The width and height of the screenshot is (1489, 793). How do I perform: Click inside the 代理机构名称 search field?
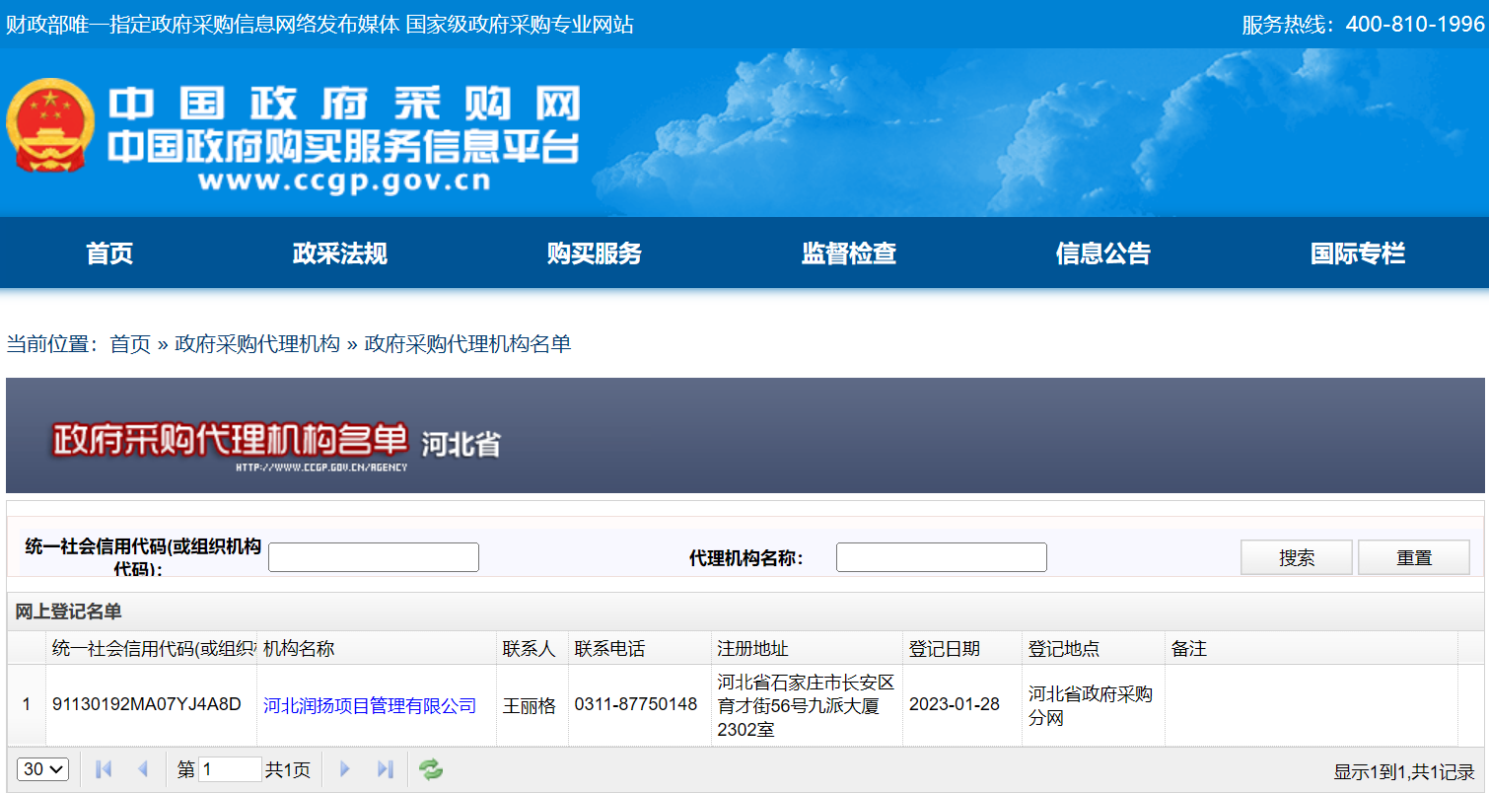click(941, 556)
